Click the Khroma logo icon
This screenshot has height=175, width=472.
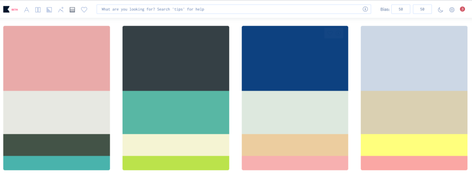(6, 10)
